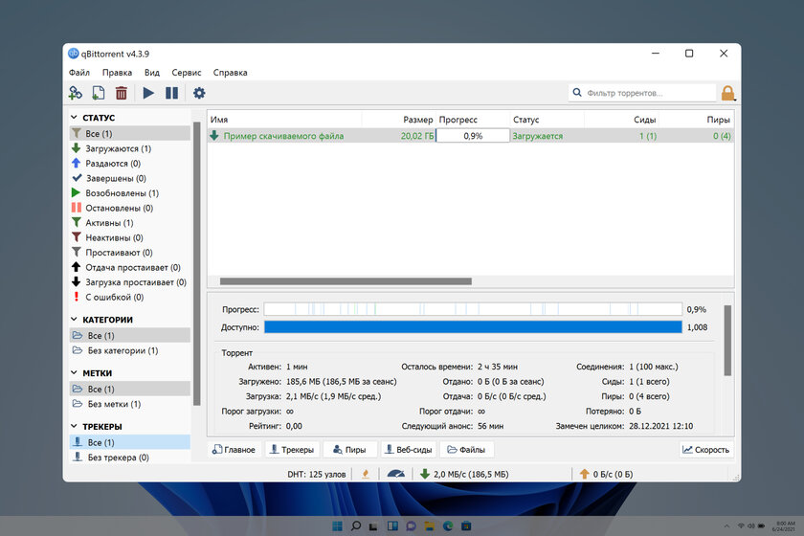Click the red delete torrent trash icon
The image size is (804, 536).
click(x=121, y=93)
